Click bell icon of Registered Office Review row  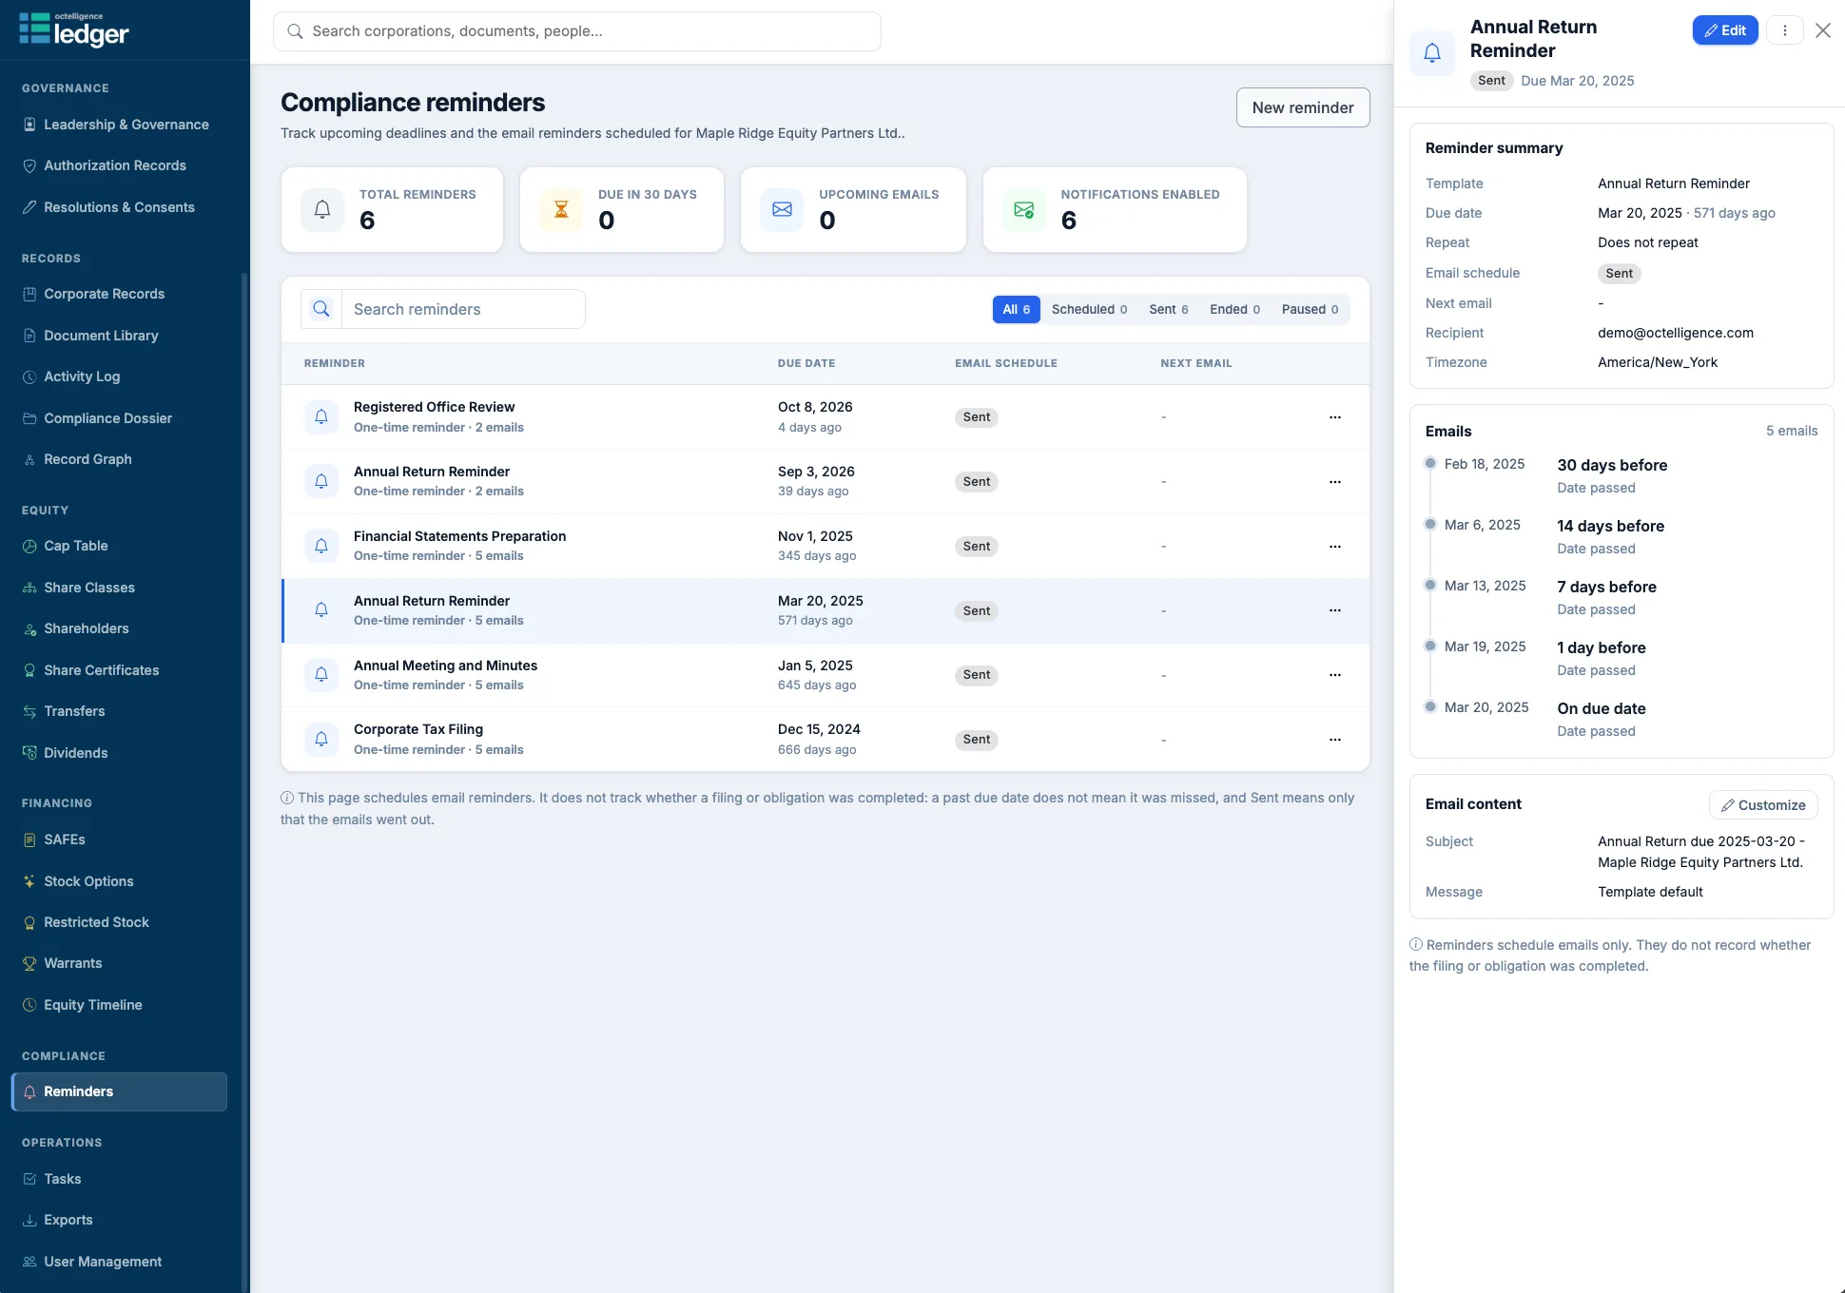[321, 416]
